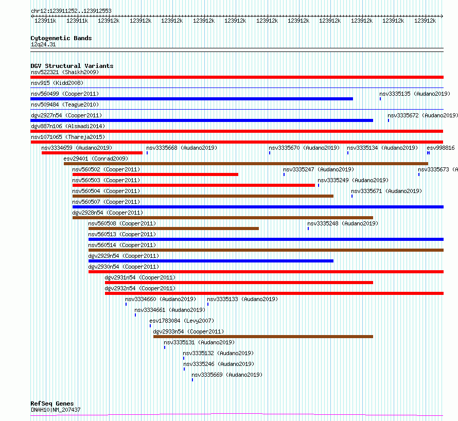
Task: Select the blue nsv560499 variant bar
Action: [x=191, y=99]
